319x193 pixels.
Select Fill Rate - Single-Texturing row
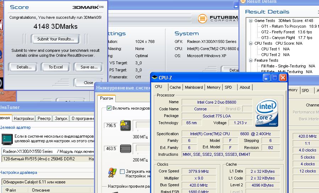coord(288,66)
